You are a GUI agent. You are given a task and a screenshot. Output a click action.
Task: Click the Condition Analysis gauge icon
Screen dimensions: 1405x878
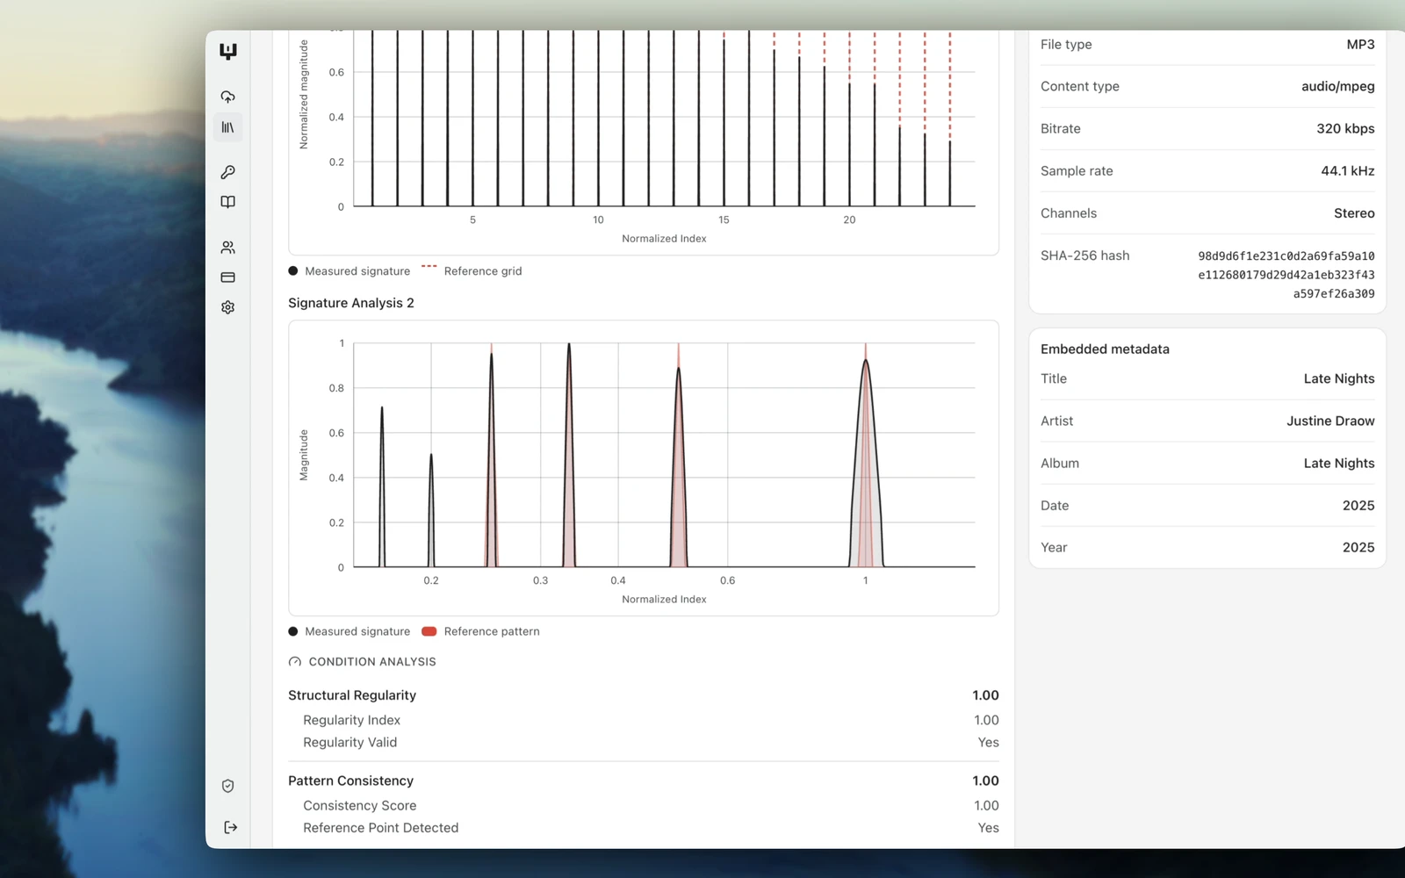pos(295,662)
